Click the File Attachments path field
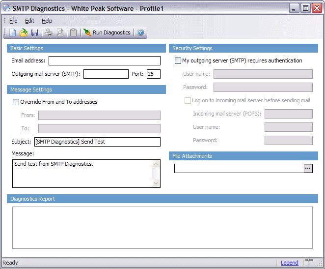Viewport: 325px width, 269px height. click(239, 168)
